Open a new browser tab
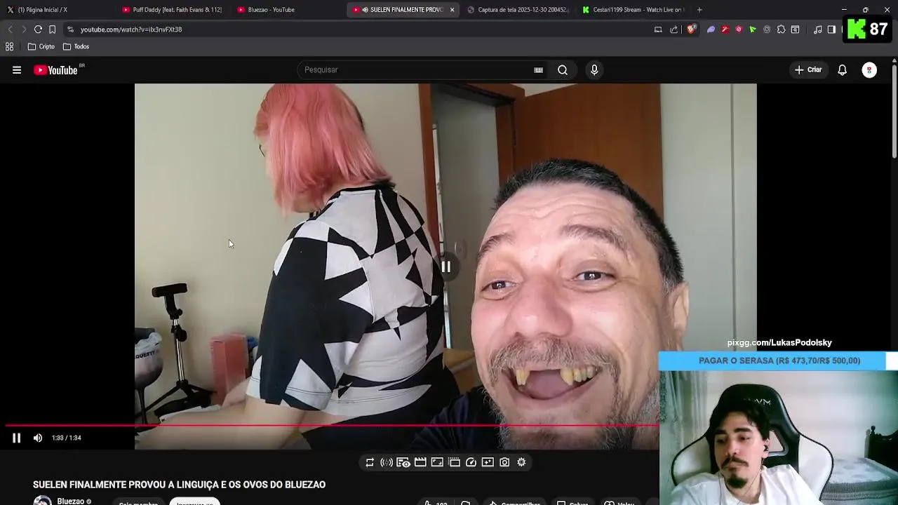Image resolution: width=898 pixels, height=505 pixels. tap(699, 10)
